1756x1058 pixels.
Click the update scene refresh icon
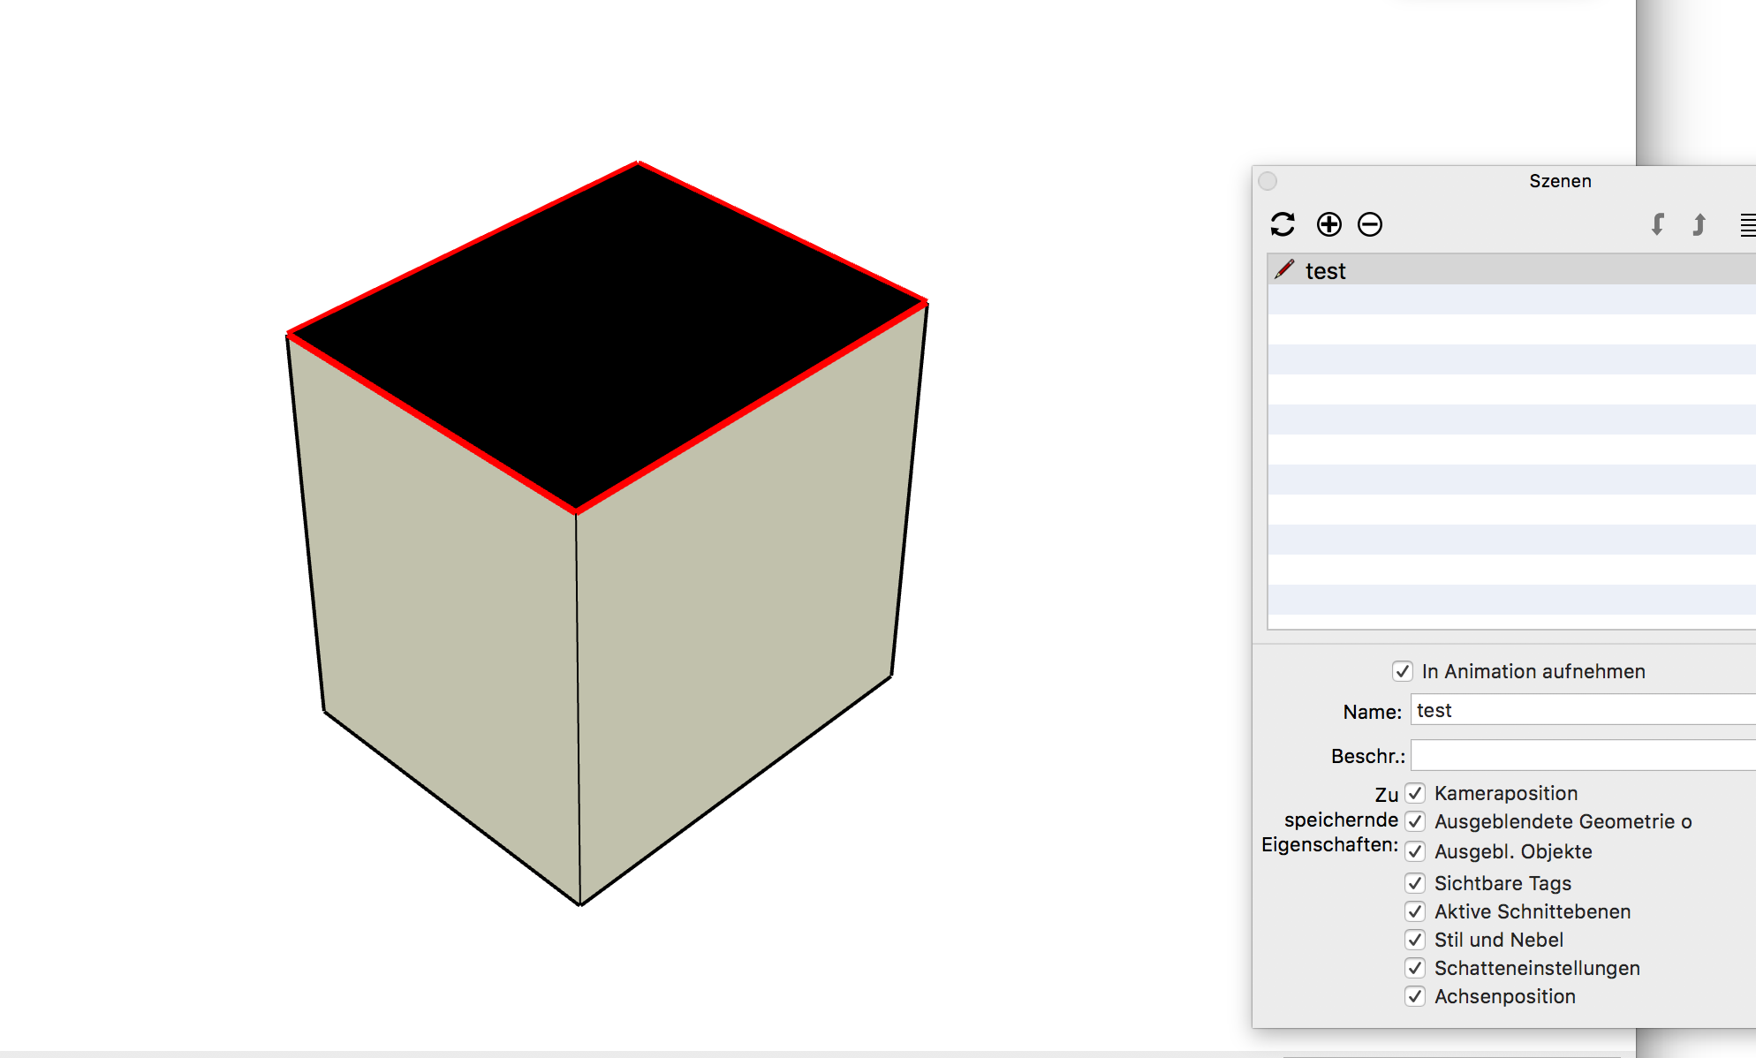point(1283,224)
